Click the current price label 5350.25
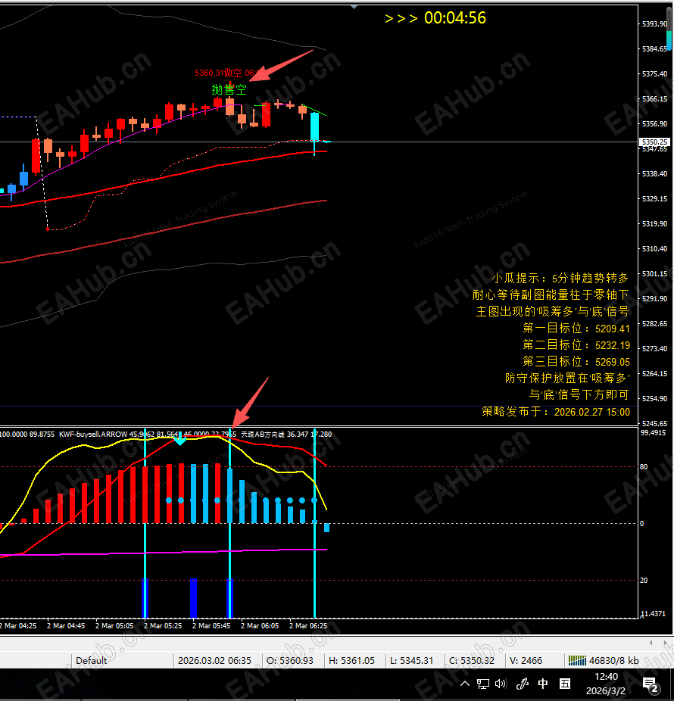The height and width of the screenshot is (701, 674). click(654, 142)
